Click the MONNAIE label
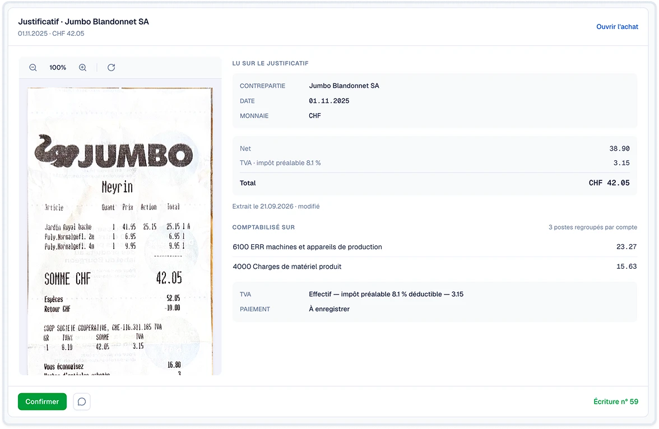659x429 pixels. 254,116
